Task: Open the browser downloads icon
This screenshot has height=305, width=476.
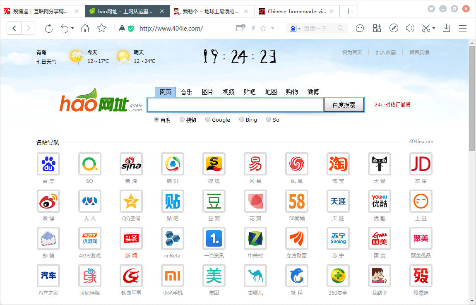Action: pos(446,28)
